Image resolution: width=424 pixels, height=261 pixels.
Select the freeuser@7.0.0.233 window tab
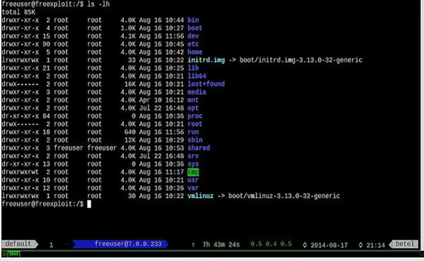click(x=121, y=244)
